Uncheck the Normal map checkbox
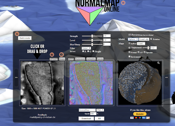The width and height of the screenshot is (175, 126). click(129, 52)
